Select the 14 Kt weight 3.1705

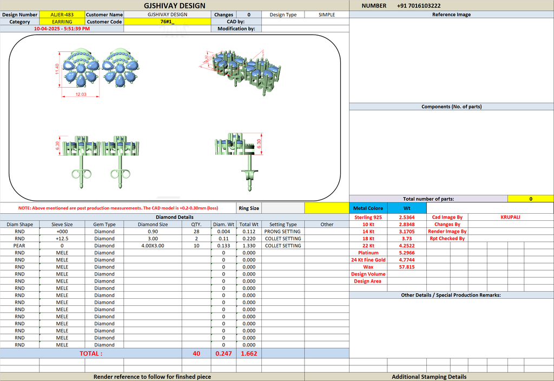407,232
